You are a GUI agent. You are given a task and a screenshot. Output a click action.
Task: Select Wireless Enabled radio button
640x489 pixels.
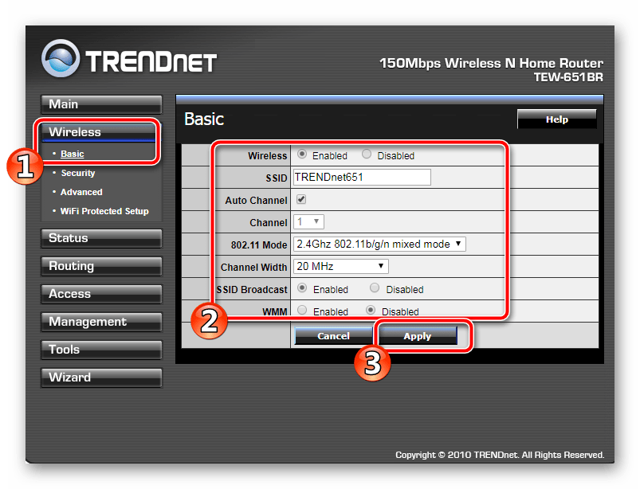point(302,155)
